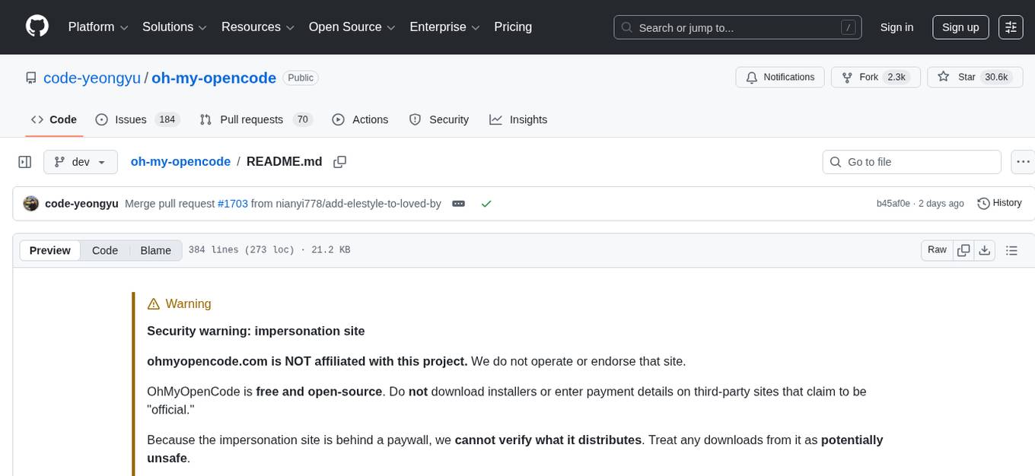Viewport: 1035px width, 476px height.
Task: Copy the README.md file path icon
Action: pyautogui.click(x=339, y=162)
